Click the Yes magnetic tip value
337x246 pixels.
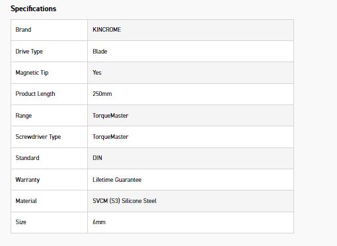tap(97, 73)
